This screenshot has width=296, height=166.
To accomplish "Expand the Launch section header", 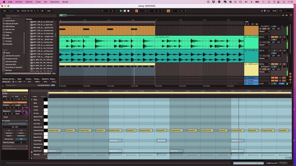I will click(x=15, y=121).
